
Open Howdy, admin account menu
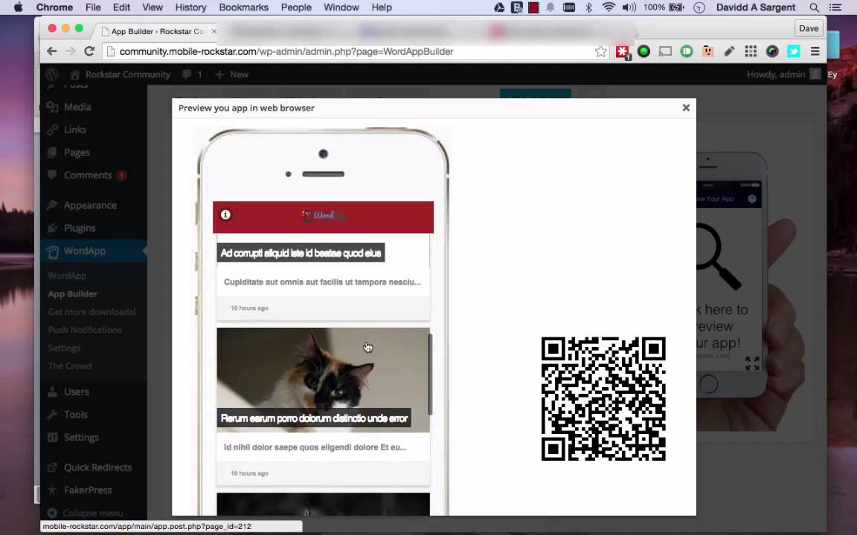tap(783, 74)
